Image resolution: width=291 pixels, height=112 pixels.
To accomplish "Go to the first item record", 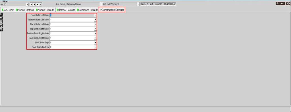I will coord(31,4).
